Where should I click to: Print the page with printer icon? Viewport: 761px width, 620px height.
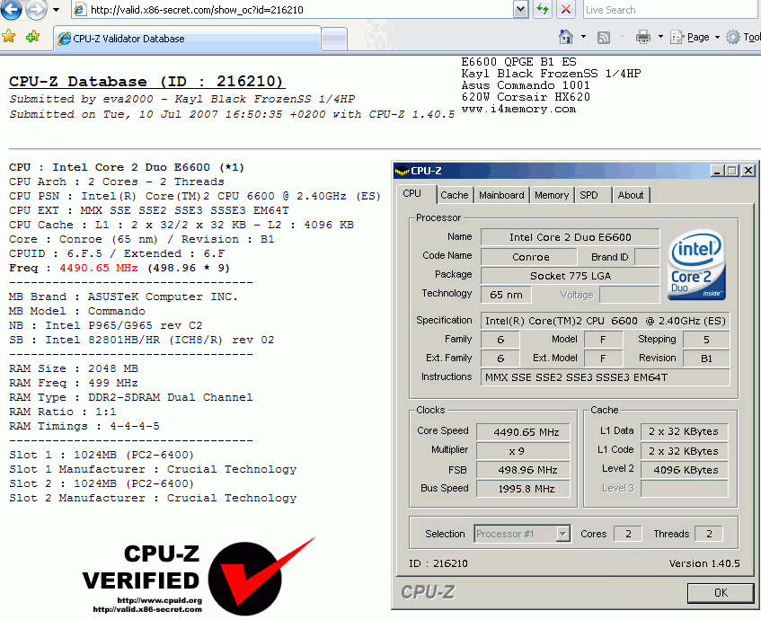[643, 37]
